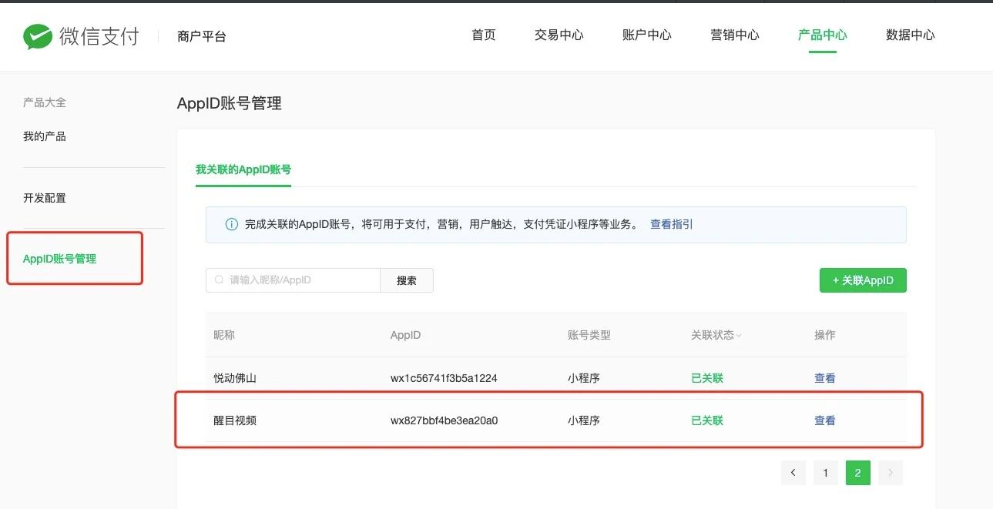
Task: Select AppID账号管理 in sidebar
Action: 60,259
